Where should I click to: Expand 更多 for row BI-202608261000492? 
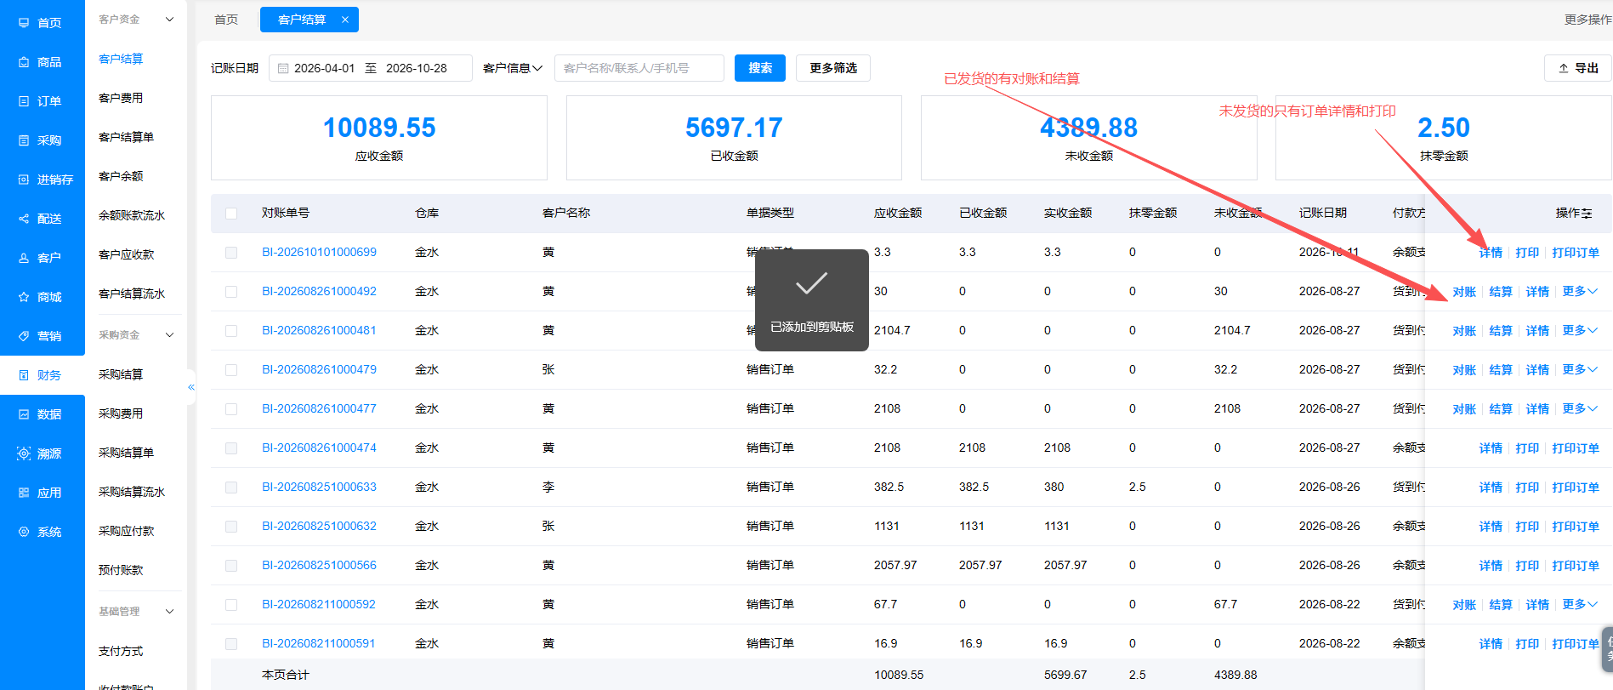[x=1580, y=291]
